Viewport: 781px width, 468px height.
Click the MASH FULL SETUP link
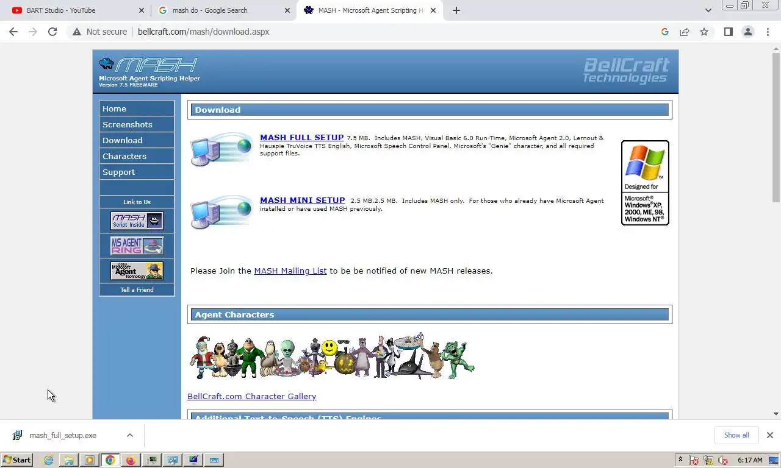(301, 138)
